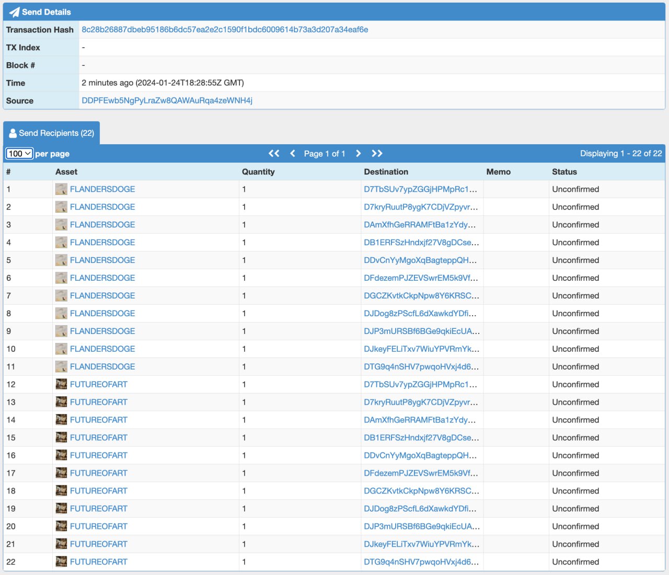Open destination DDvCnYyMgoXqBagteppQH in row 5

point(421,260)
